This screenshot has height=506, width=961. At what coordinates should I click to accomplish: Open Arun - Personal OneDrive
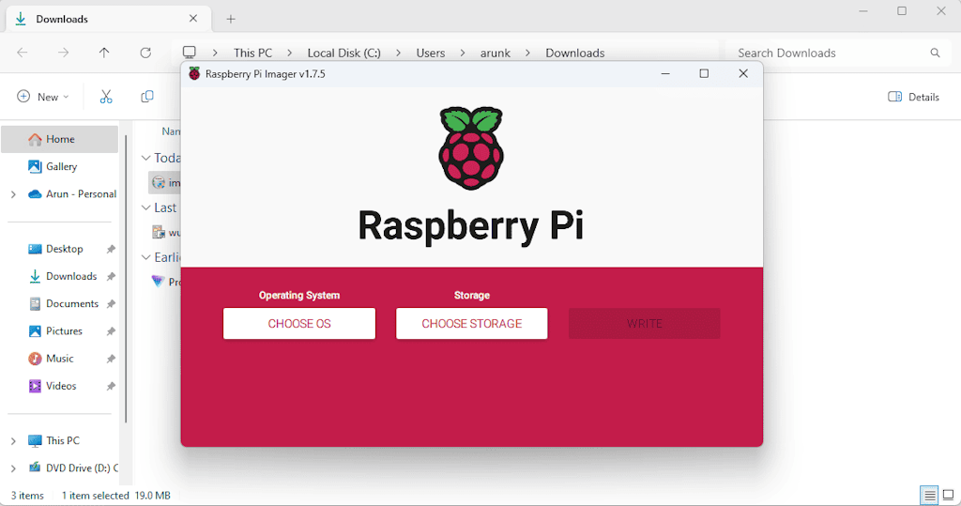click(x=71, y=193)
